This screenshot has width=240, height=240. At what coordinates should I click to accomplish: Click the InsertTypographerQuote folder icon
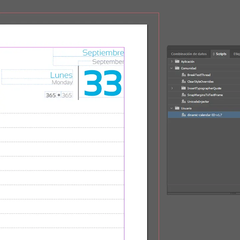183,88
